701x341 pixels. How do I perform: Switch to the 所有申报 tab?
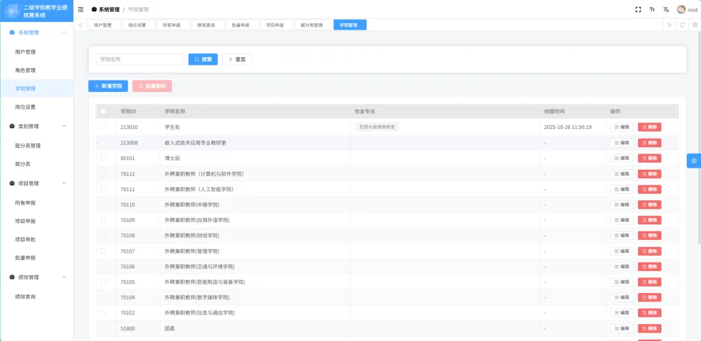[173, 25]
